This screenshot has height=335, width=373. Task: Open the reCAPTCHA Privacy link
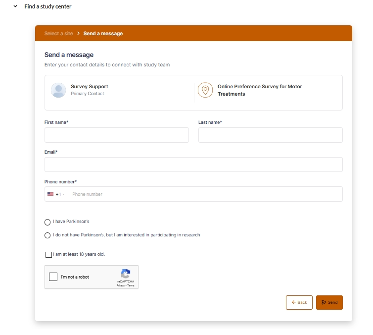tap(120, 286)
